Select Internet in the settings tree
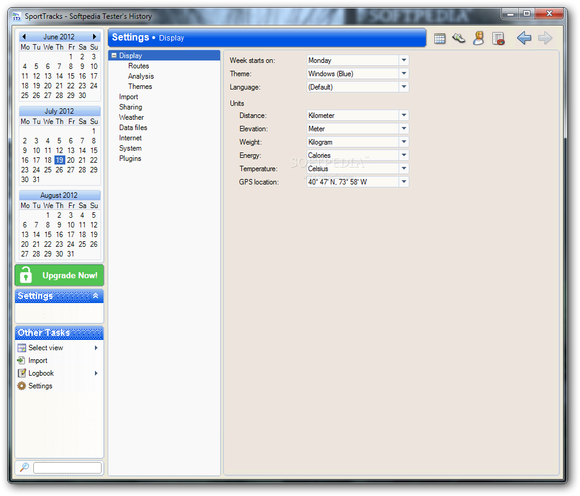This screenshot has height=496, width=580. 130,138
